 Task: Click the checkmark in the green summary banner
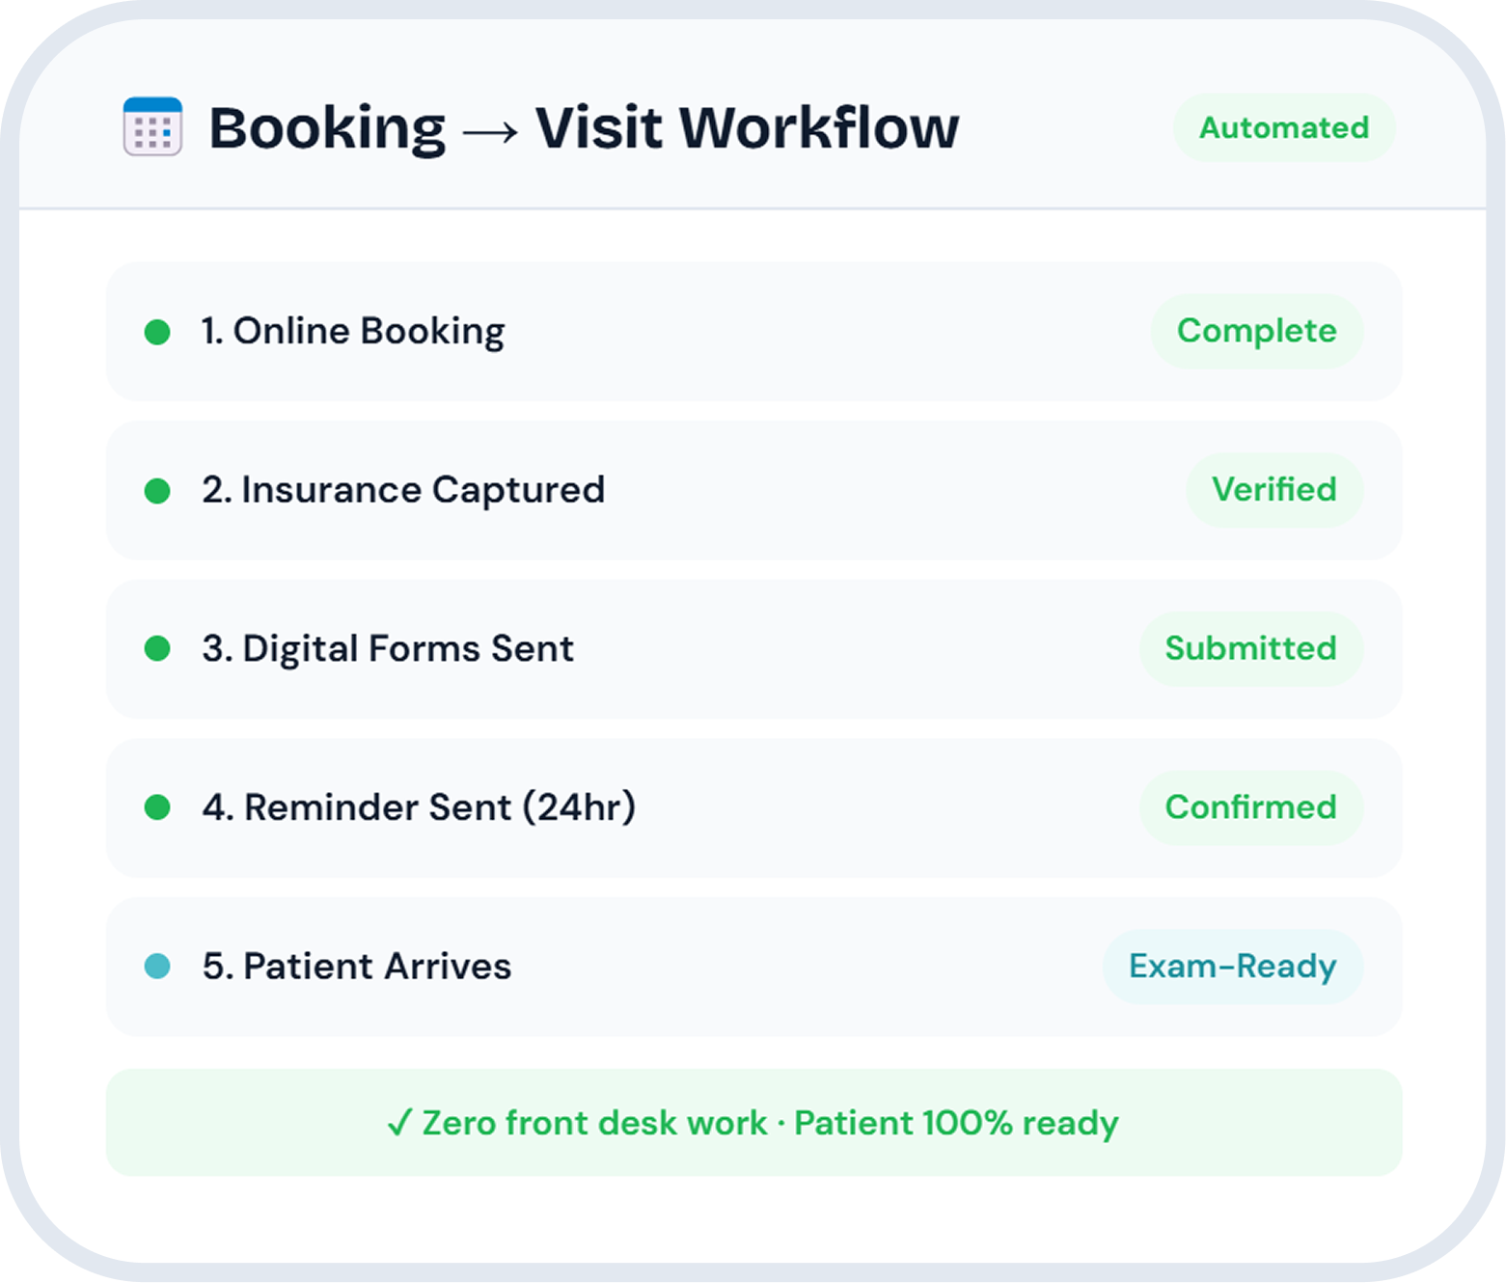398,1123
